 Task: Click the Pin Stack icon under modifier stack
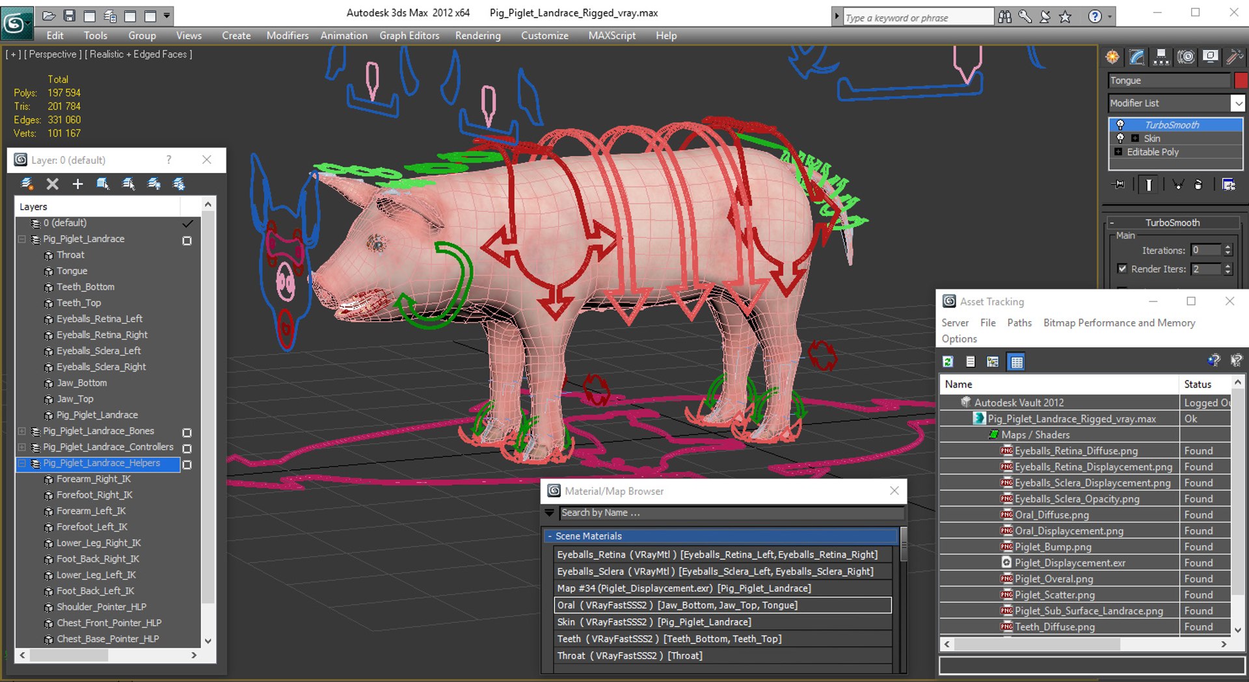click(x=1119, y=185)
